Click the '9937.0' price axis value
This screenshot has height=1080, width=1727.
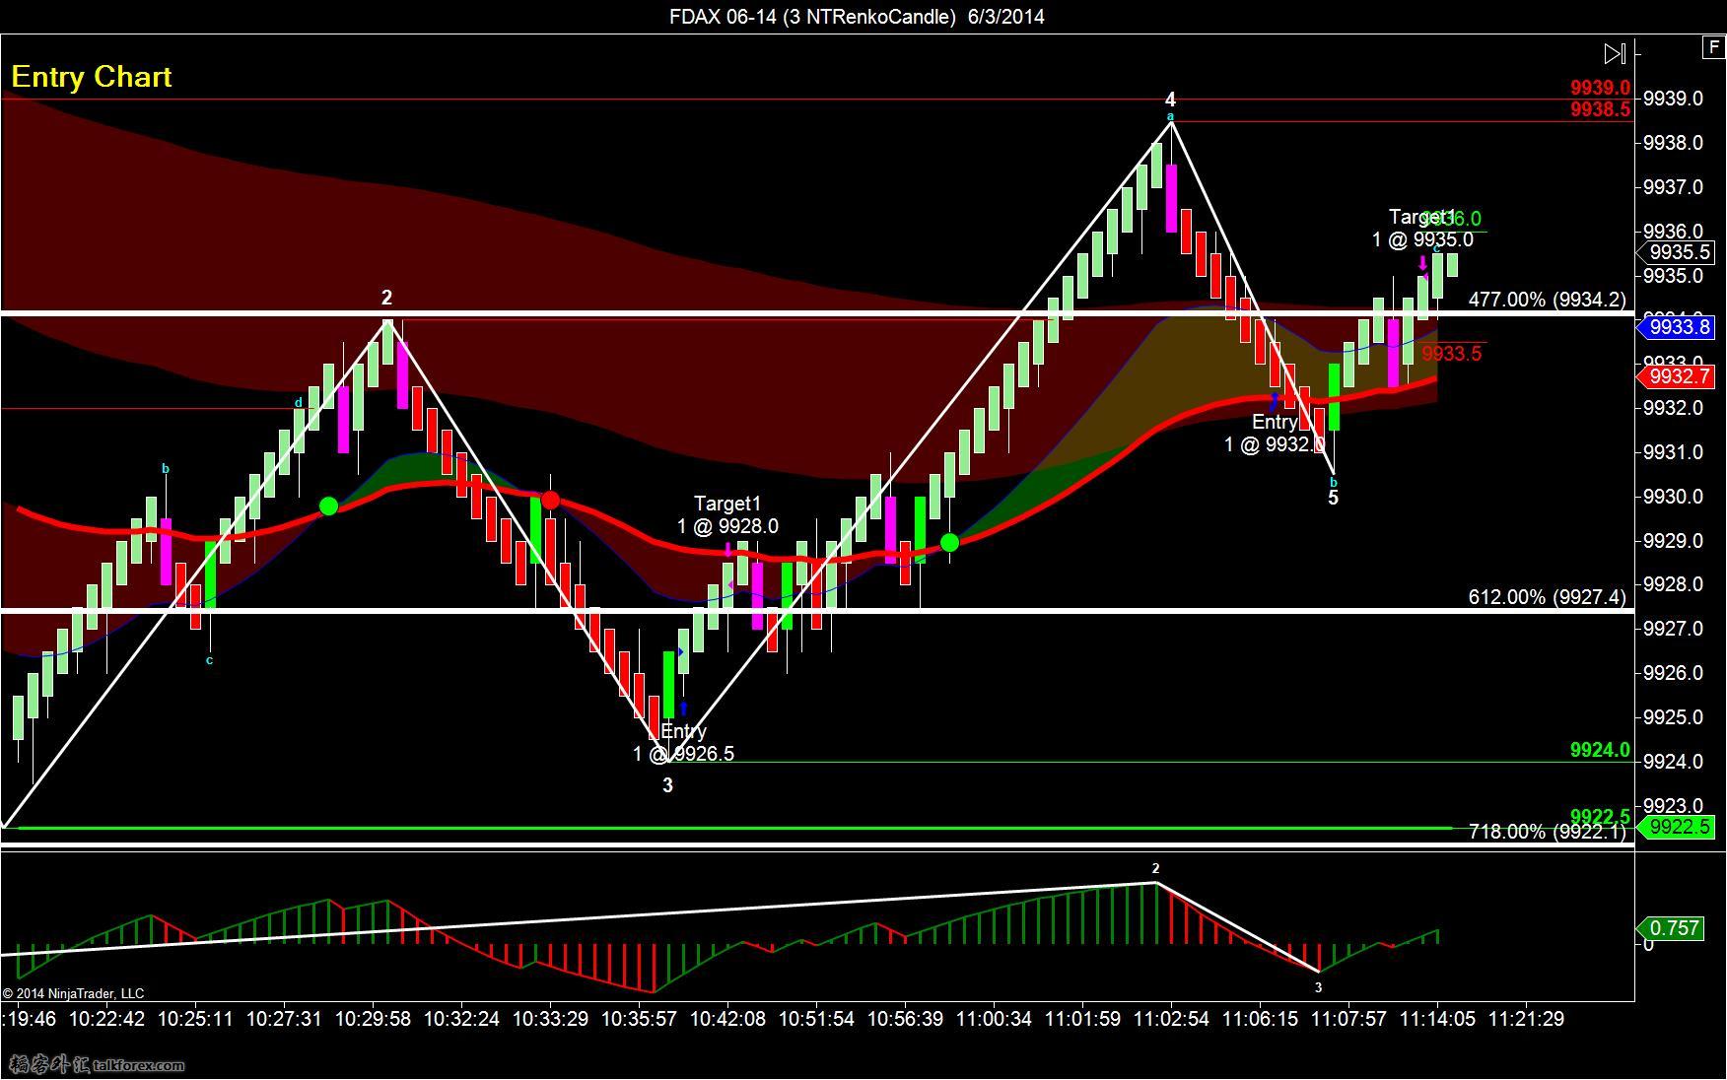(x=1673, y=187)
